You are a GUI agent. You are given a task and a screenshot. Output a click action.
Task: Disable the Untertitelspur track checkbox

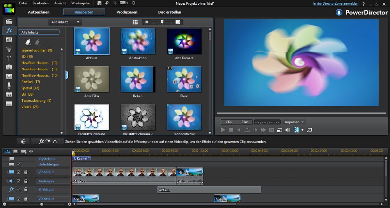click(x=18, y=165)
